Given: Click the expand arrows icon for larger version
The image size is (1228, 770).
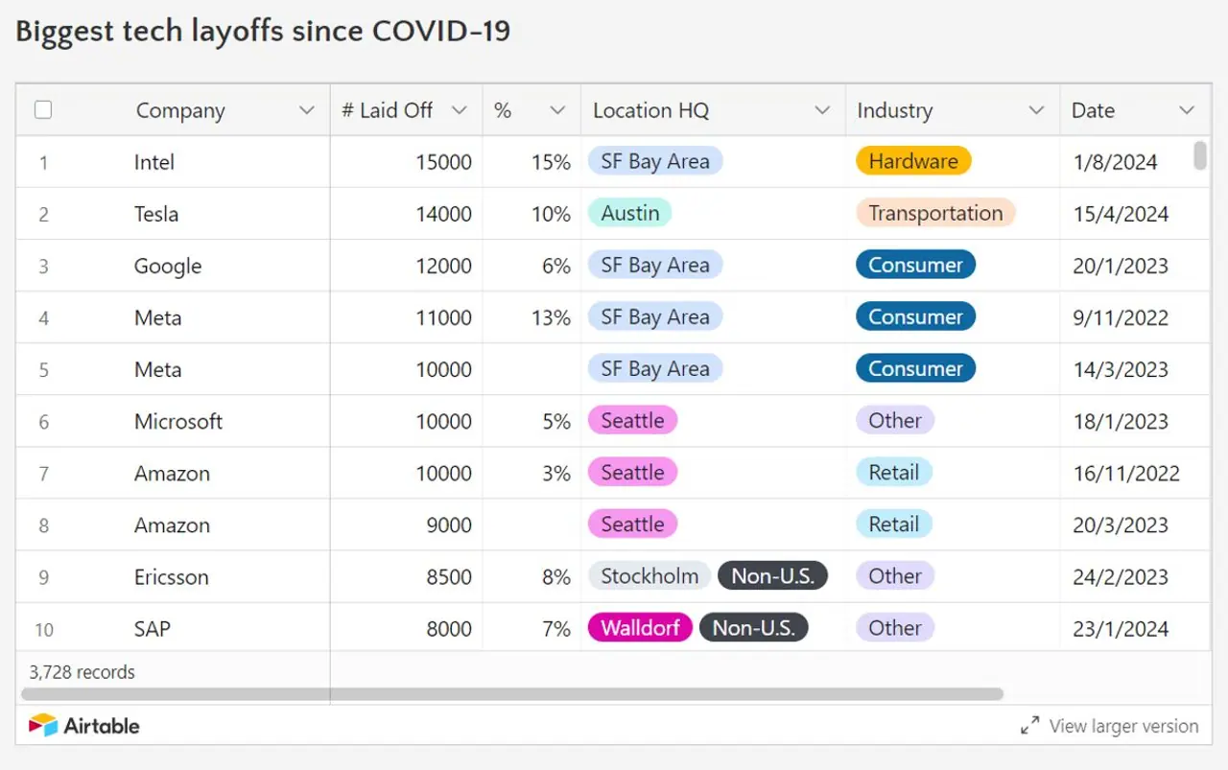Looking at the screenshot, I should pos(1029,726).
